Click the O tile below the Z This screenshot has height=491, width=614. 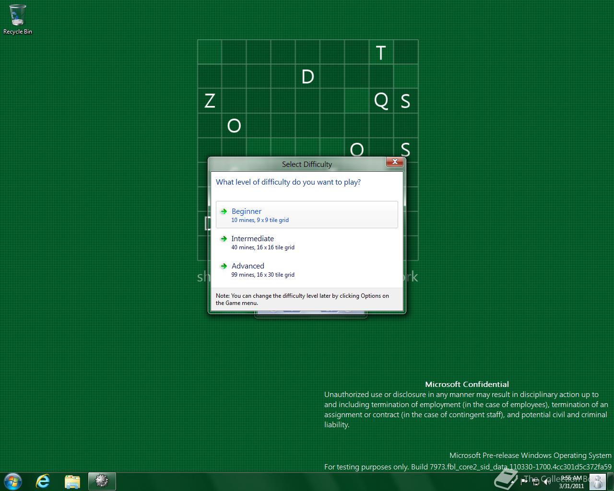(x=234, y=126)
